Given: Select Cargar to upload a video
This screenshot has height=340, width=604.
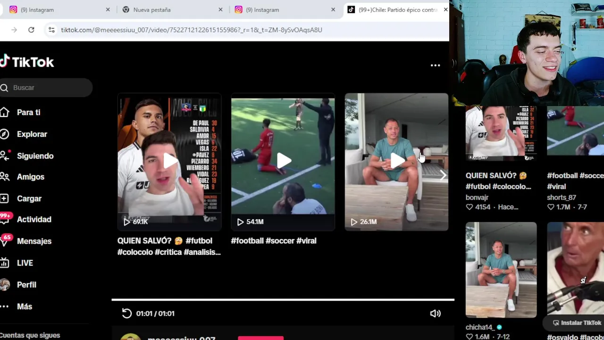Looking at the screenshot, I should tap(29, 198).
